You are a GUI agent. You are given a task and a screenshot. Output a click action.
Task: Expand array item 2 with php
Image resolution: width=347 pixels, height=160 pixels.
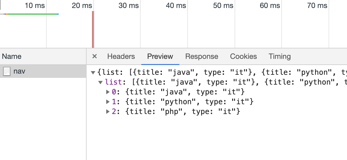point(108,111)
